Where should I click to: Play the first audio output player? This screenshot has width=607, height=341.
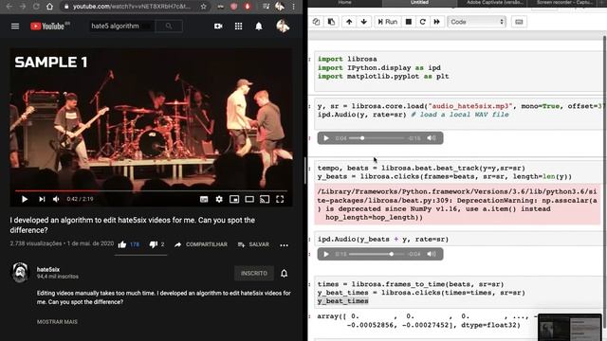[326, 138]
